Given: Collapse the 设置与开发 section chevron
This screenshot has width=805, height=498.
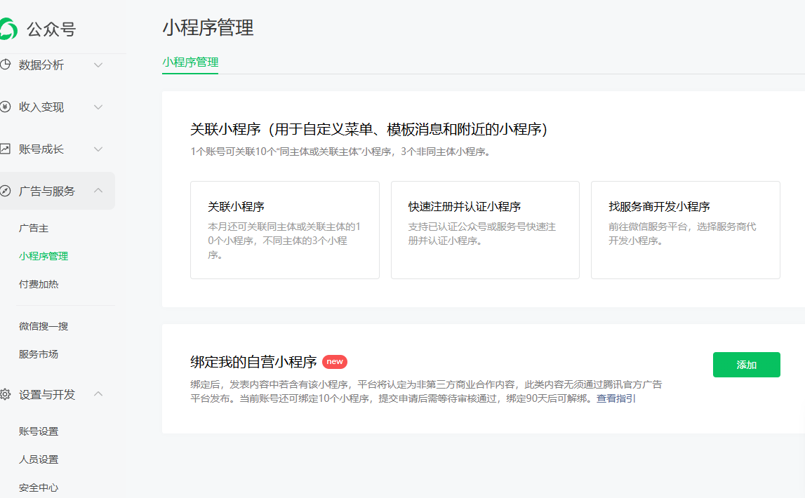Looking at the screenshot, I should tap(98, 394).
